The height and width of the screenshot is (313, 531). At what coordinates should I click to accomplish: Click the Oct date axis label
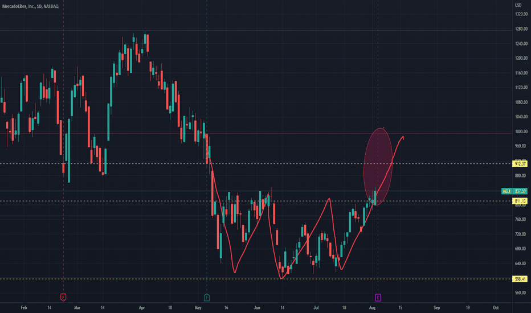coord(496,307)
